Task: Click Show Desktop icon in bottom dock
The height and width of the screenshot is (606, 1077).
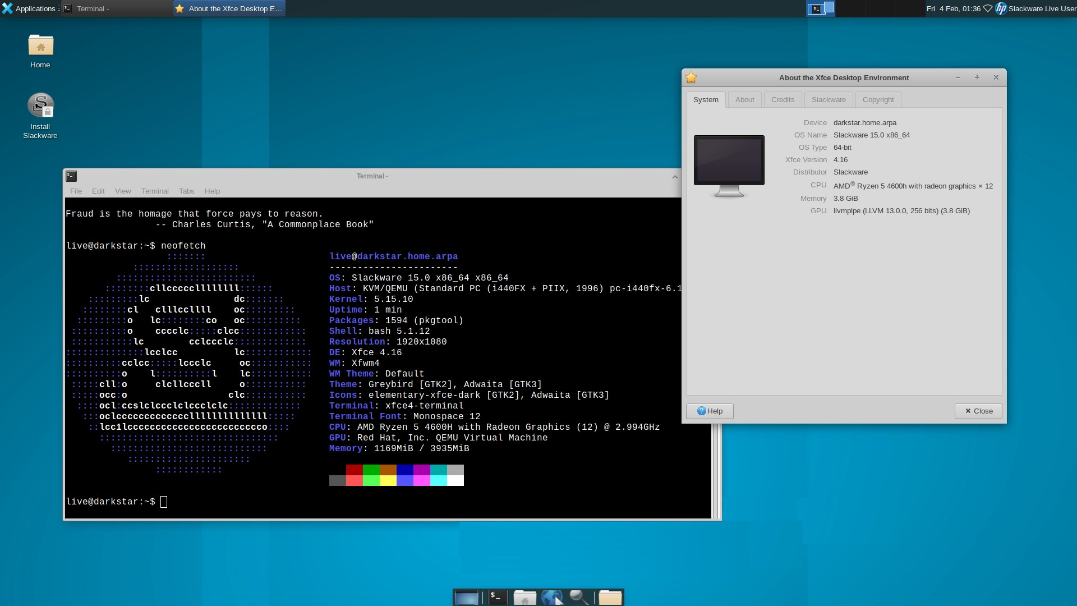Action: (x=466, y=598)
